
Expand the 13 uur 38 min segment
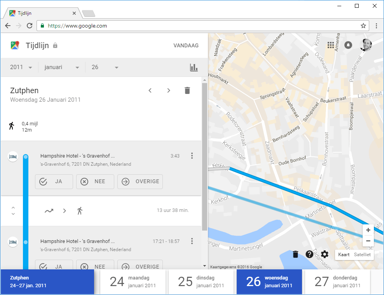13,211
